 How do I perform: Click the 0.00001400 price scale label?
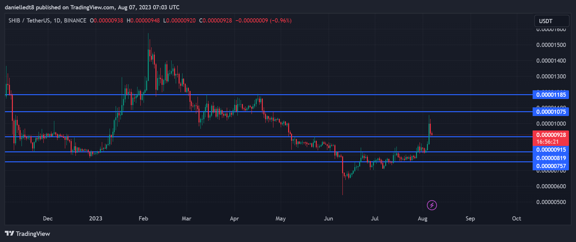[x=551, y=61]
